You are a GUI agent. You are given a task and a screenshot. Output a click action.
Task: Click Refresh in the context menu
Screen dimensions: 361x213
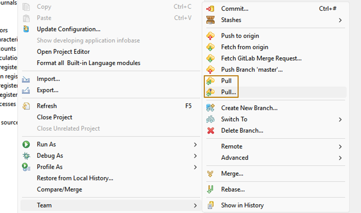point(47,106)
